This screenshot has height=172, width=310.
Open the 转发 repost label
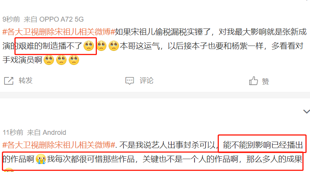coord(25,80)
